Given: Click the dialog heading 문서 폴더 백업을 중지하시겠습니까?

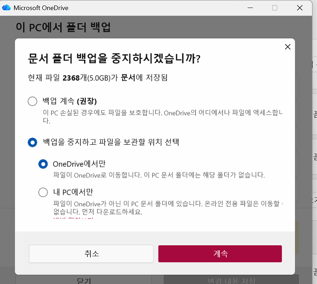Looking at the screenshot, I should point(114,58).
